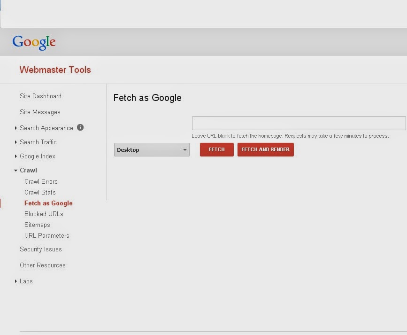Open Security Issues
This screenshot has width=407, height=335.
pos(40,249)
